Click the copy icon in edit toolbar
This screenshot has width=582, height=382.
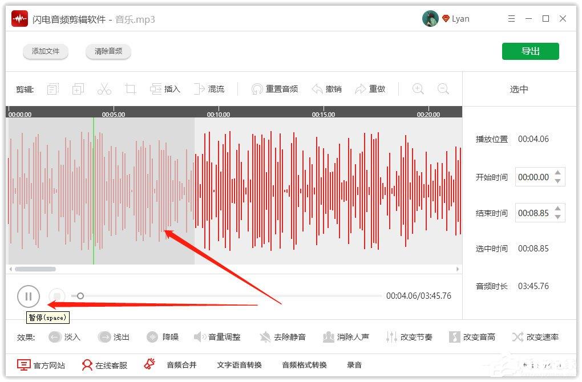pos(78,89)
